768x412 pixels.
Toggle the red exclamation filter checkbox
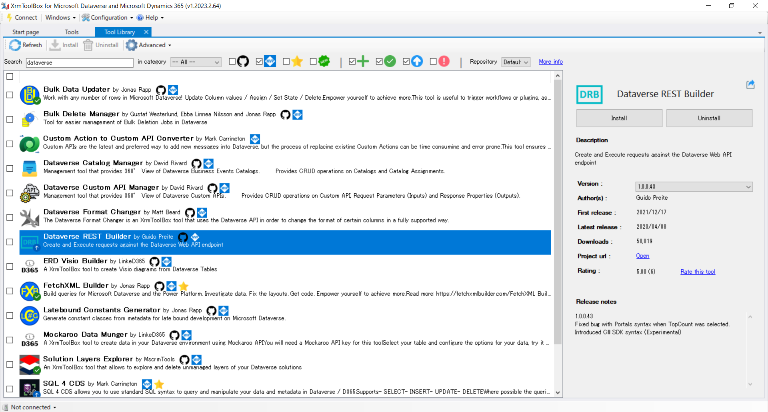pyautogui.click(x=433, y=62)
